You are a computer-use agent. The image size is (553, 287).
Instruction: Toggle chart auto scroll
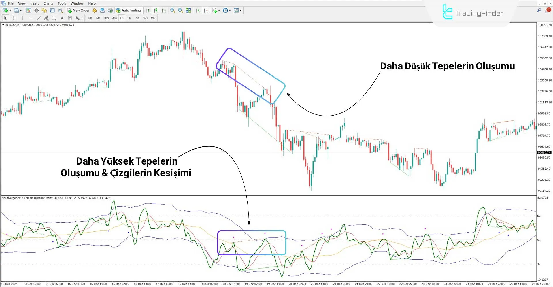pos(198,10)
